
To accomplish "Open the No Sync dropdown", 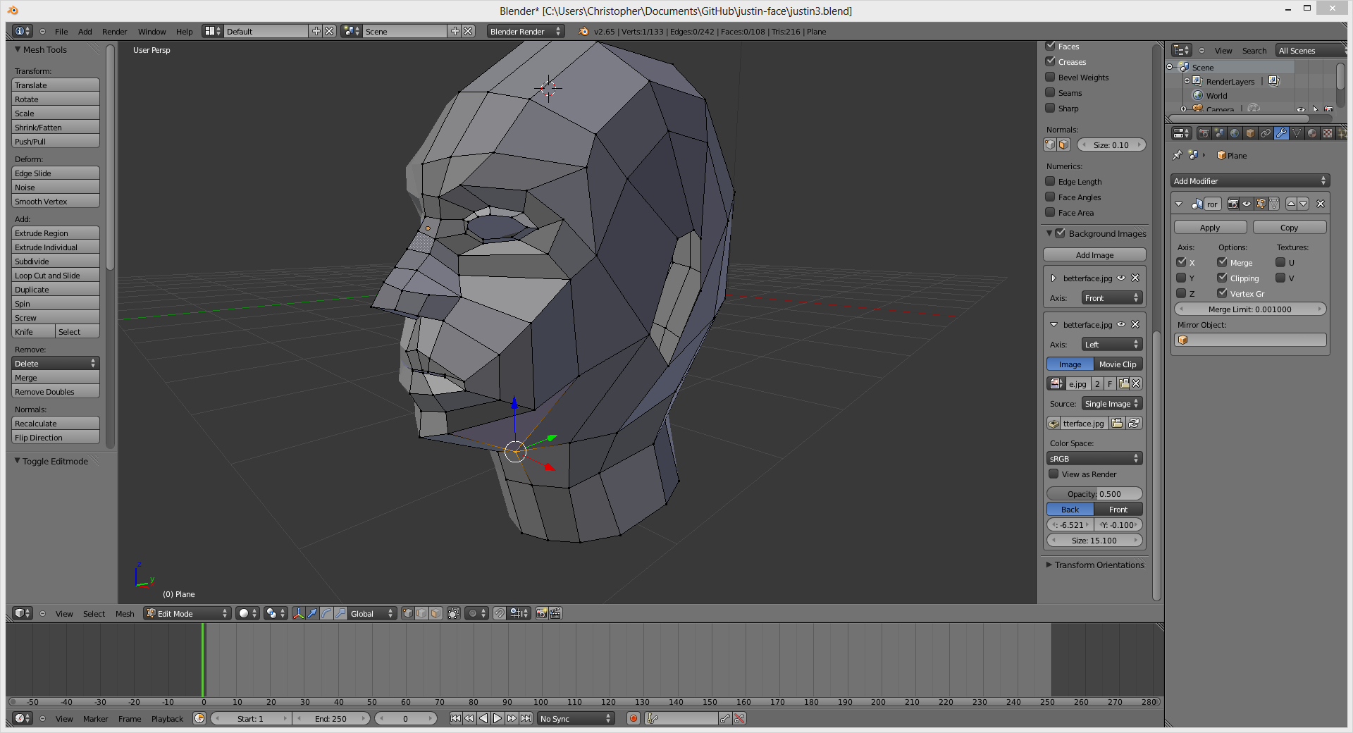I will pos(576,718).
